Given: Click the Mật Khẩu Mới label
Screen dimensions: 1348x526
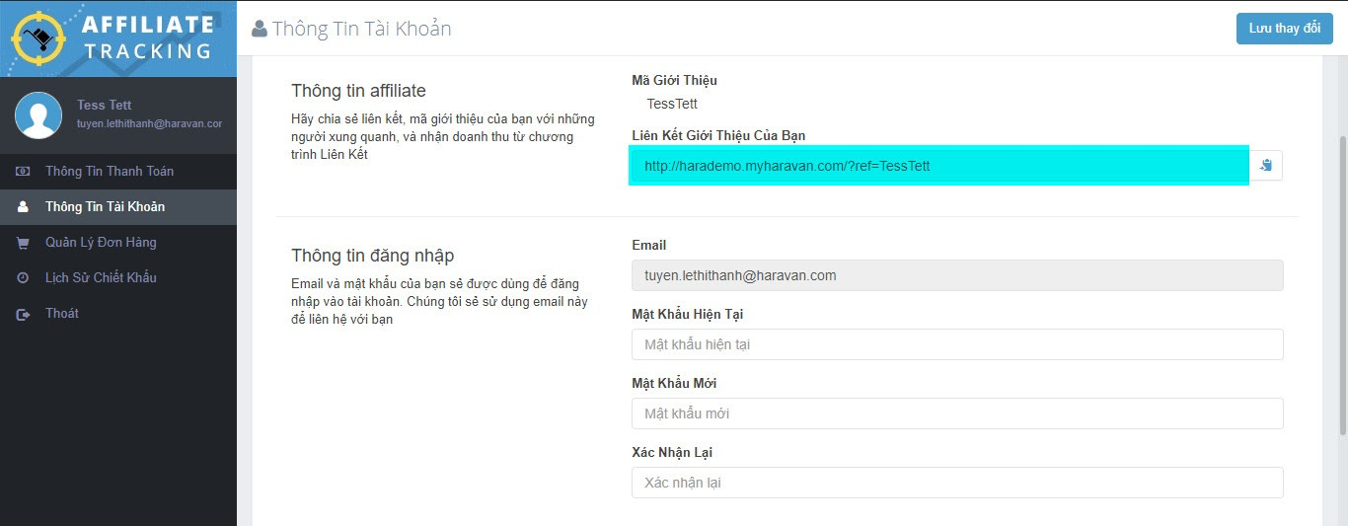Looking at the screenshot, I should 674,383.
